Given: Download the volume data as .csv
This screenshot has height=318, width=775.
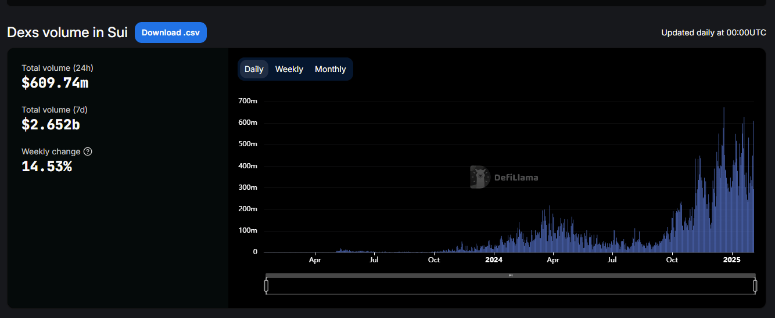Looking at the screenshot, I should point(170,32).
